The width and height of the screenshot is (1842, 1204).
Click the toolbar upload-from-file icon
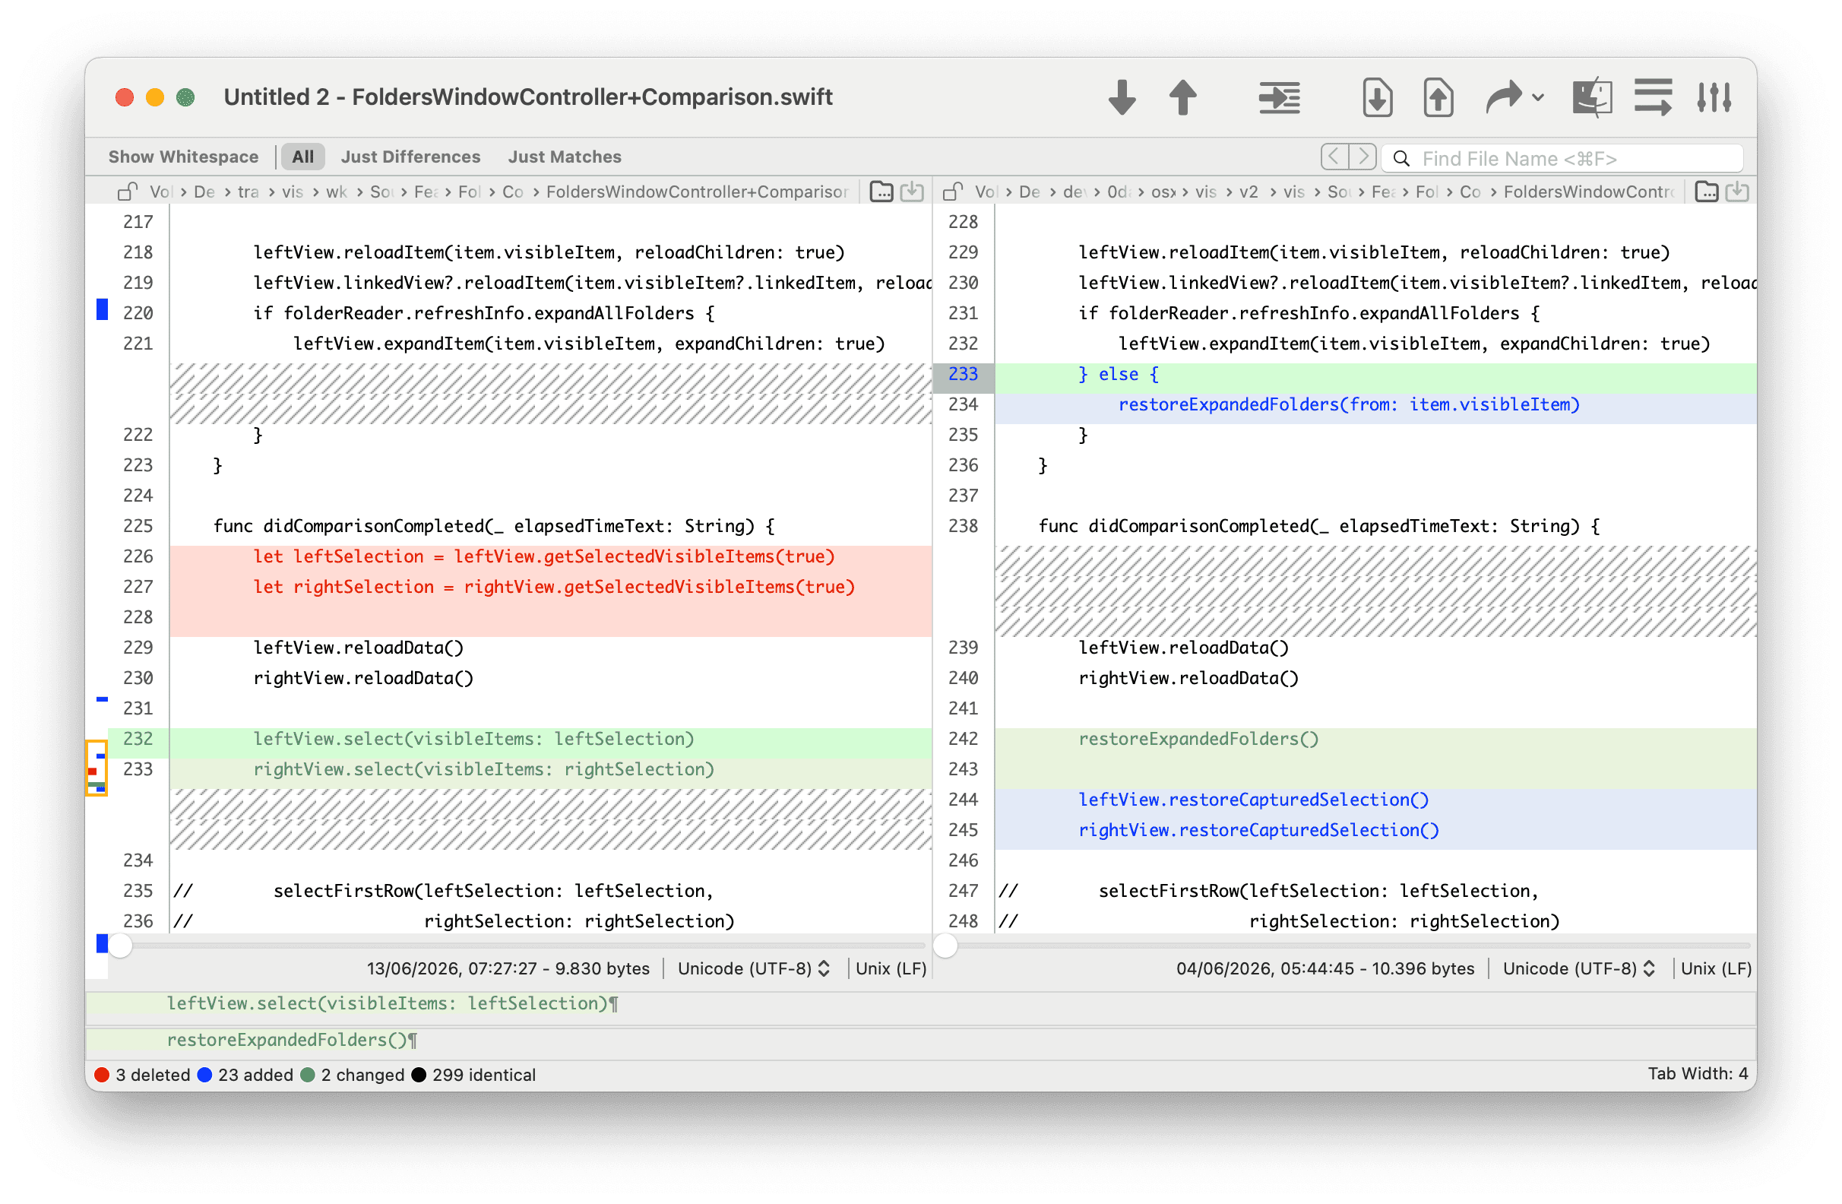(1438, 97)
